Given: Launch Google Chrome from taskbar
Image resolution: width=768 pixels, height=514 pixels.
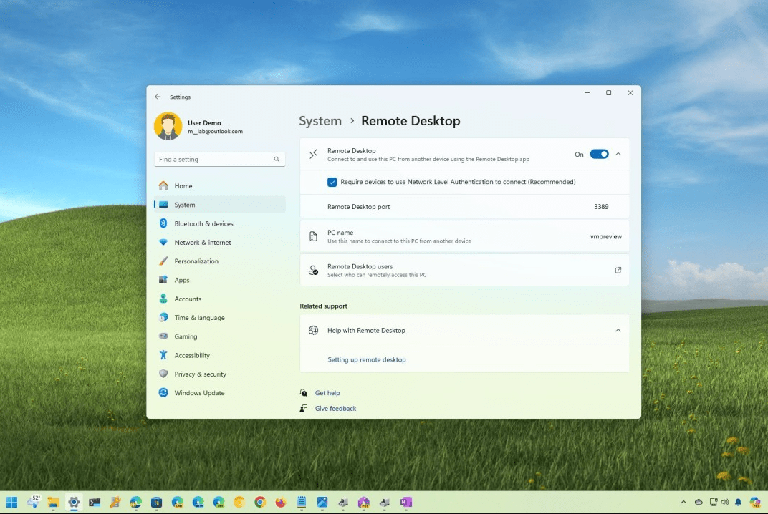Looking at the screenshot, I should click(260, 503).
